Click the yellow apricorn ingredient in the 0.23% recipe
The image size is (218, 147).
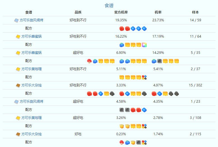[133, 143]
